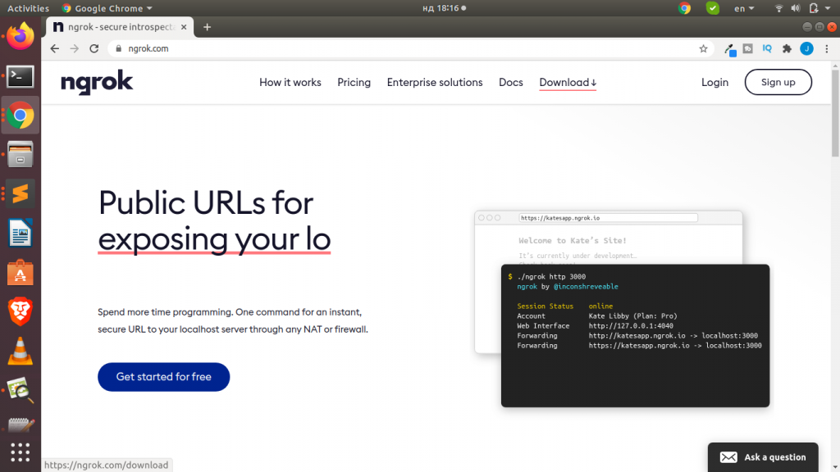Click the Get started for free button
Image resolution: width=840 pixels, height=472 pixels.
163,377
